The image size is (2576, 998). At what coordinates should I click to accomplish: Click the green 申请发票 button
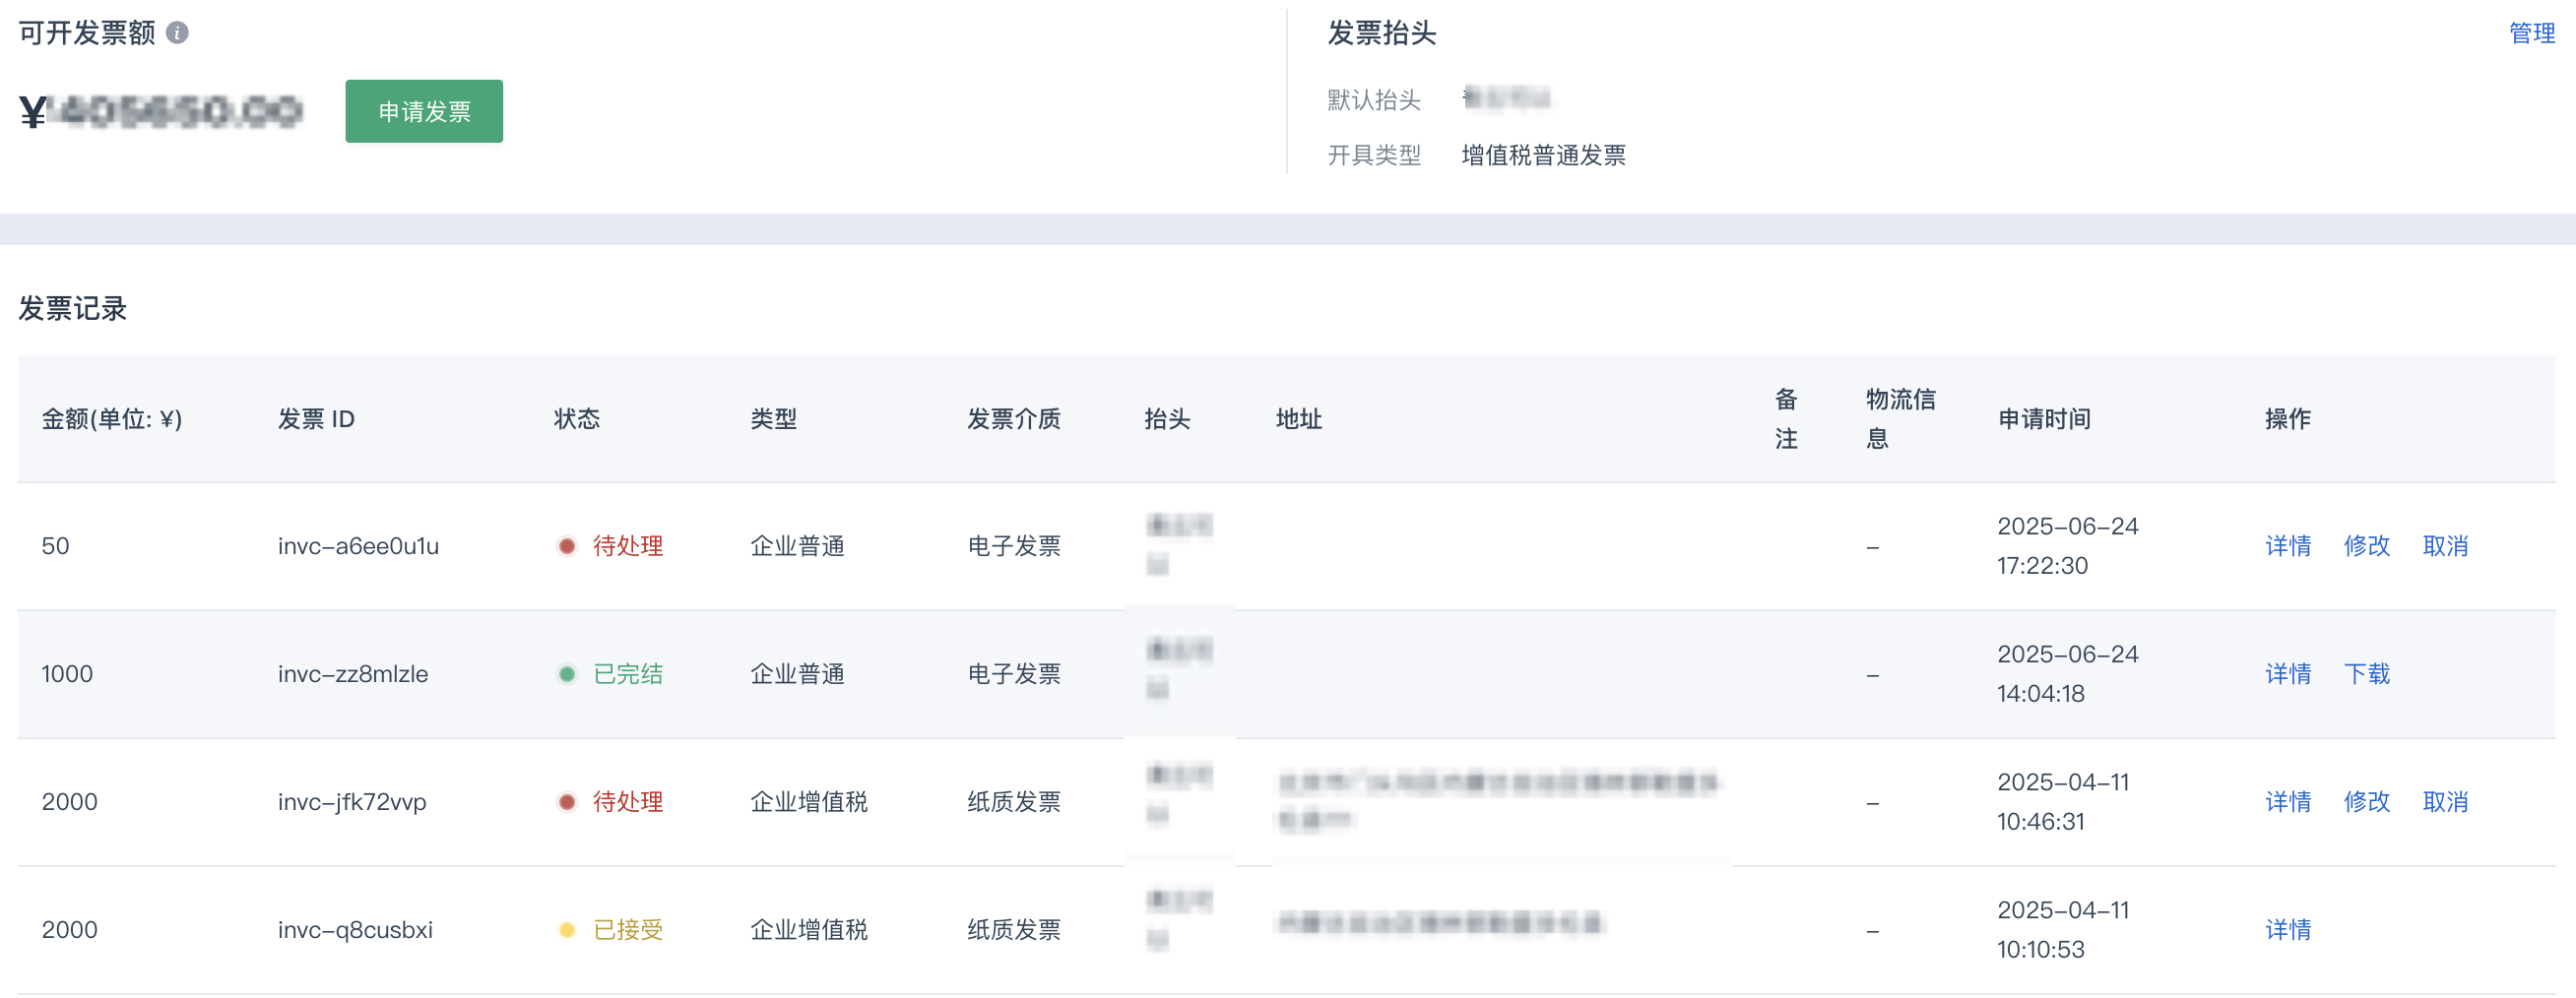[x=423, y=111]
